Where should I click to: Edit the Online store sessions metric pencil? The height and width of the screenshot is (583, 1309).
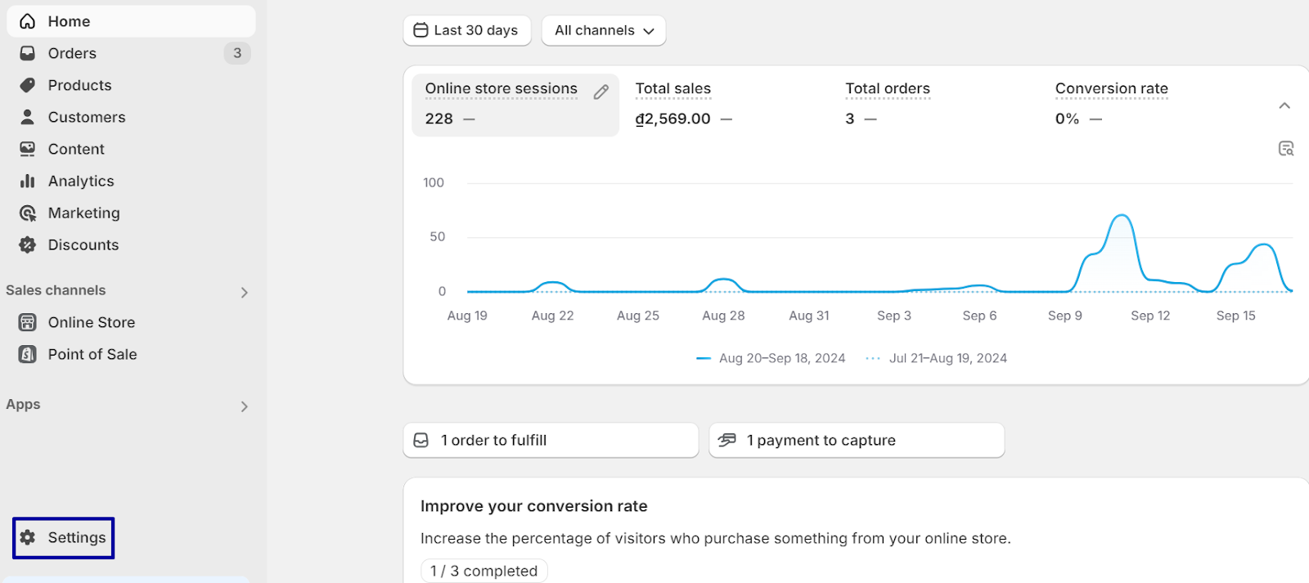(601, 92)
